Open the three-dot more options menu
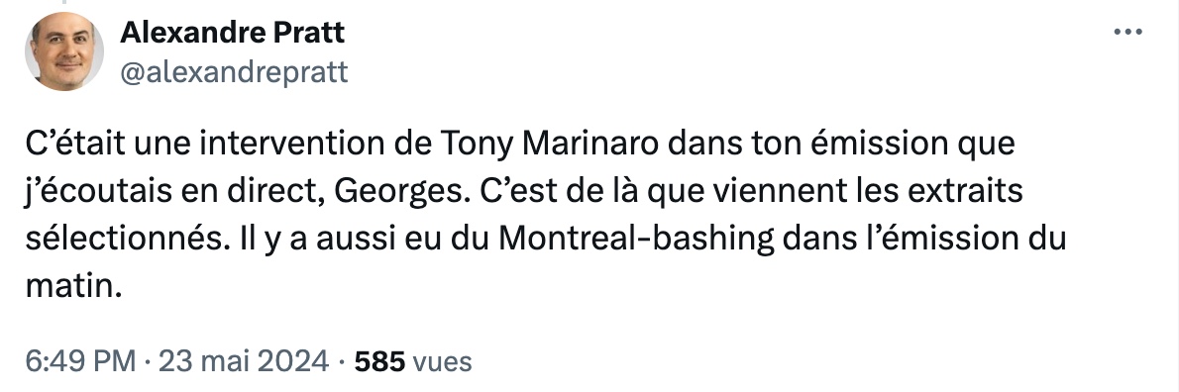1179x392 pixels. tap(1127, 33)
